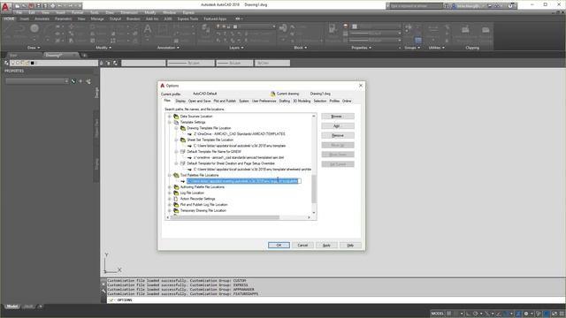Toggle grid display in the status bar
The height and width of the screenshot is (318, 566).
pos(449,314)
